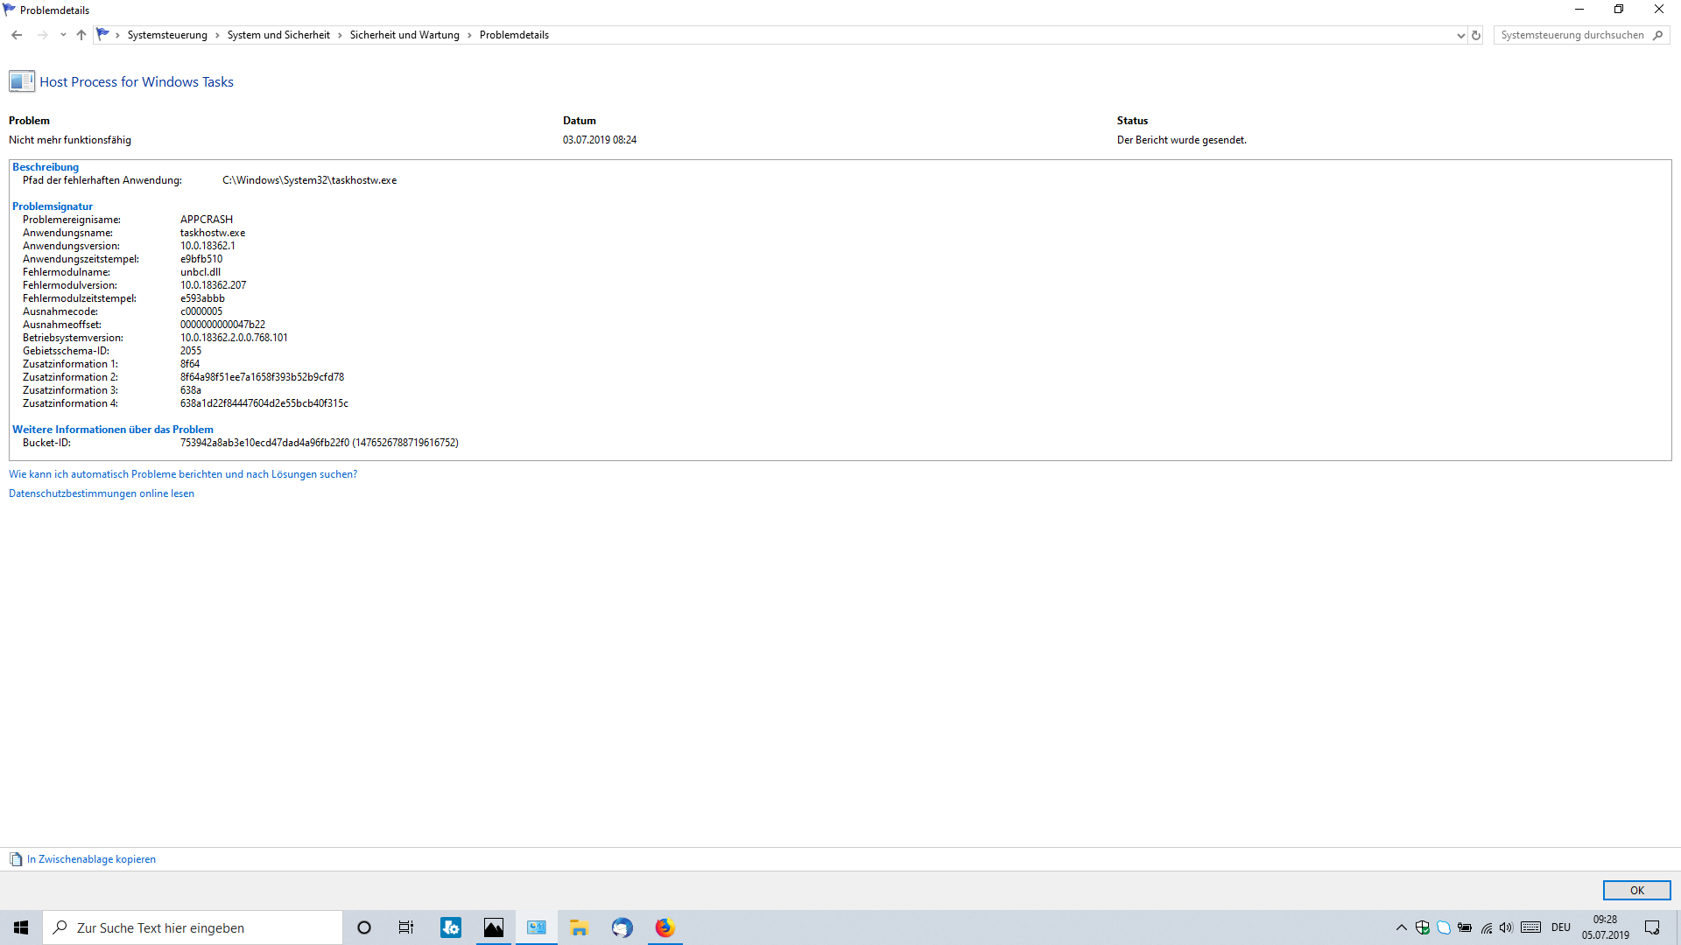Click the blue sync tray icon
The height and width of the screenshot is (945, 1681).
pyautogui.click(x=1444, y=927)
